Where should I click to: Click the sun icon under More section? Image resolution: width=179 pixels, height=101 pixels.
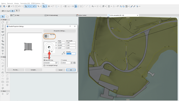click(3, 94)
